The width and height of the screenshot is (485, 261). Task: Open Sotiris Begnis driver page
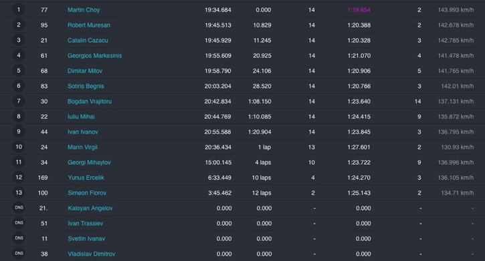(86, 86)
